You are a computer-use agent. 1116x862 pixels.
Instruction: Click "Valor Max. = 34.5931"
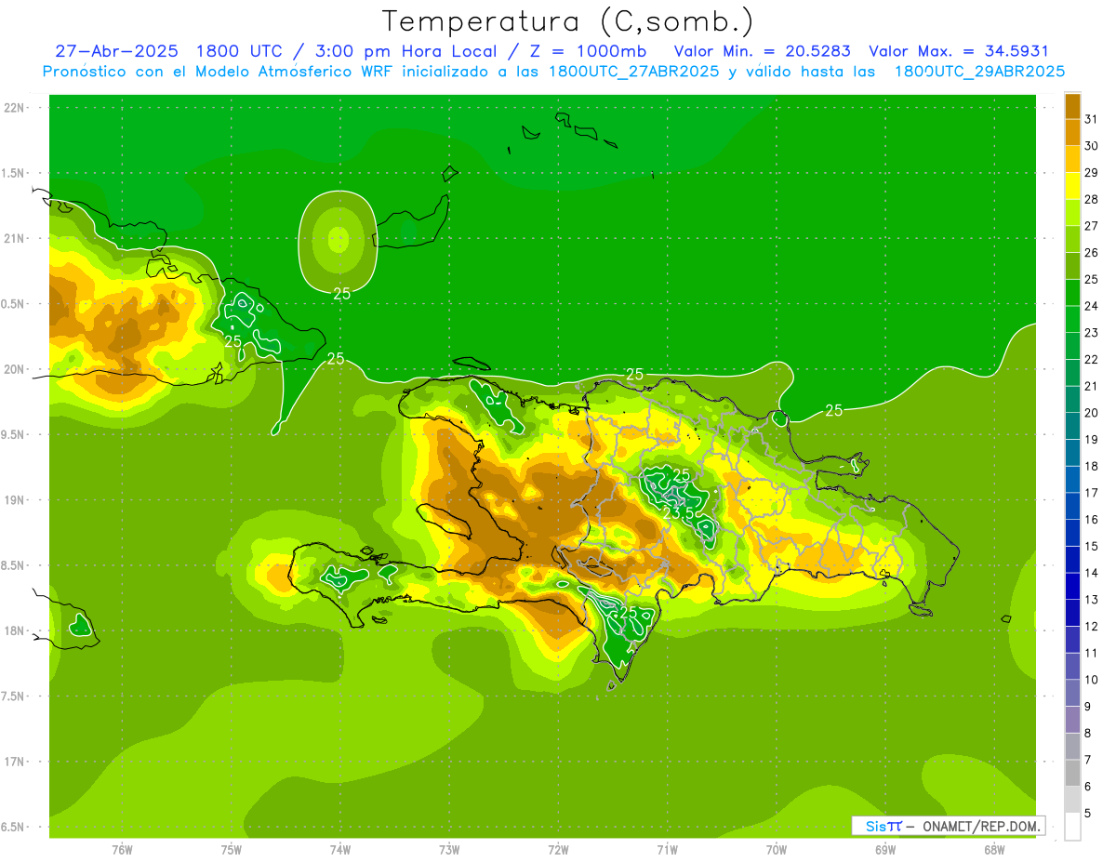click(958, 51)
